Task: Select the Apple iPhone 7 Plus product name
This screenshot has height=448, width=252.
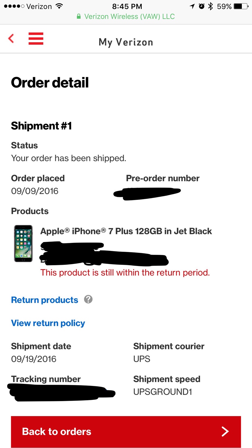Action: [126, 231]
